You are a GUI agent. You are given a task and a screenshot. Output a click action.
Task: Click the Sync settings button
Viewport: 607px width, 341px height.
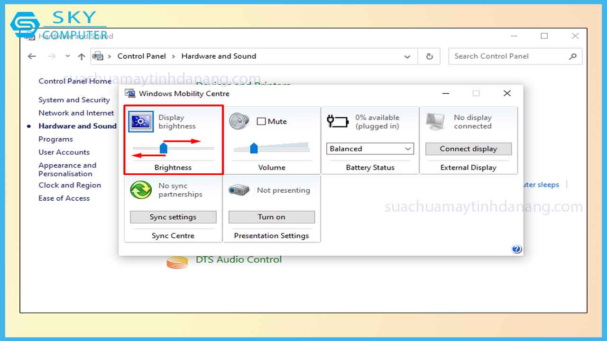pyautogui.click(x=173, y=217)
